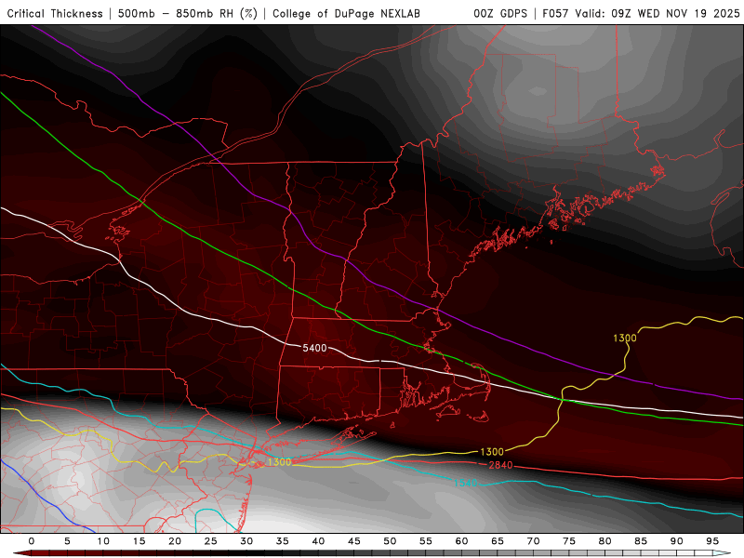Click the '30' tick label on the color scale
Viewport: 744px width, 558px height.
[246, 541]
